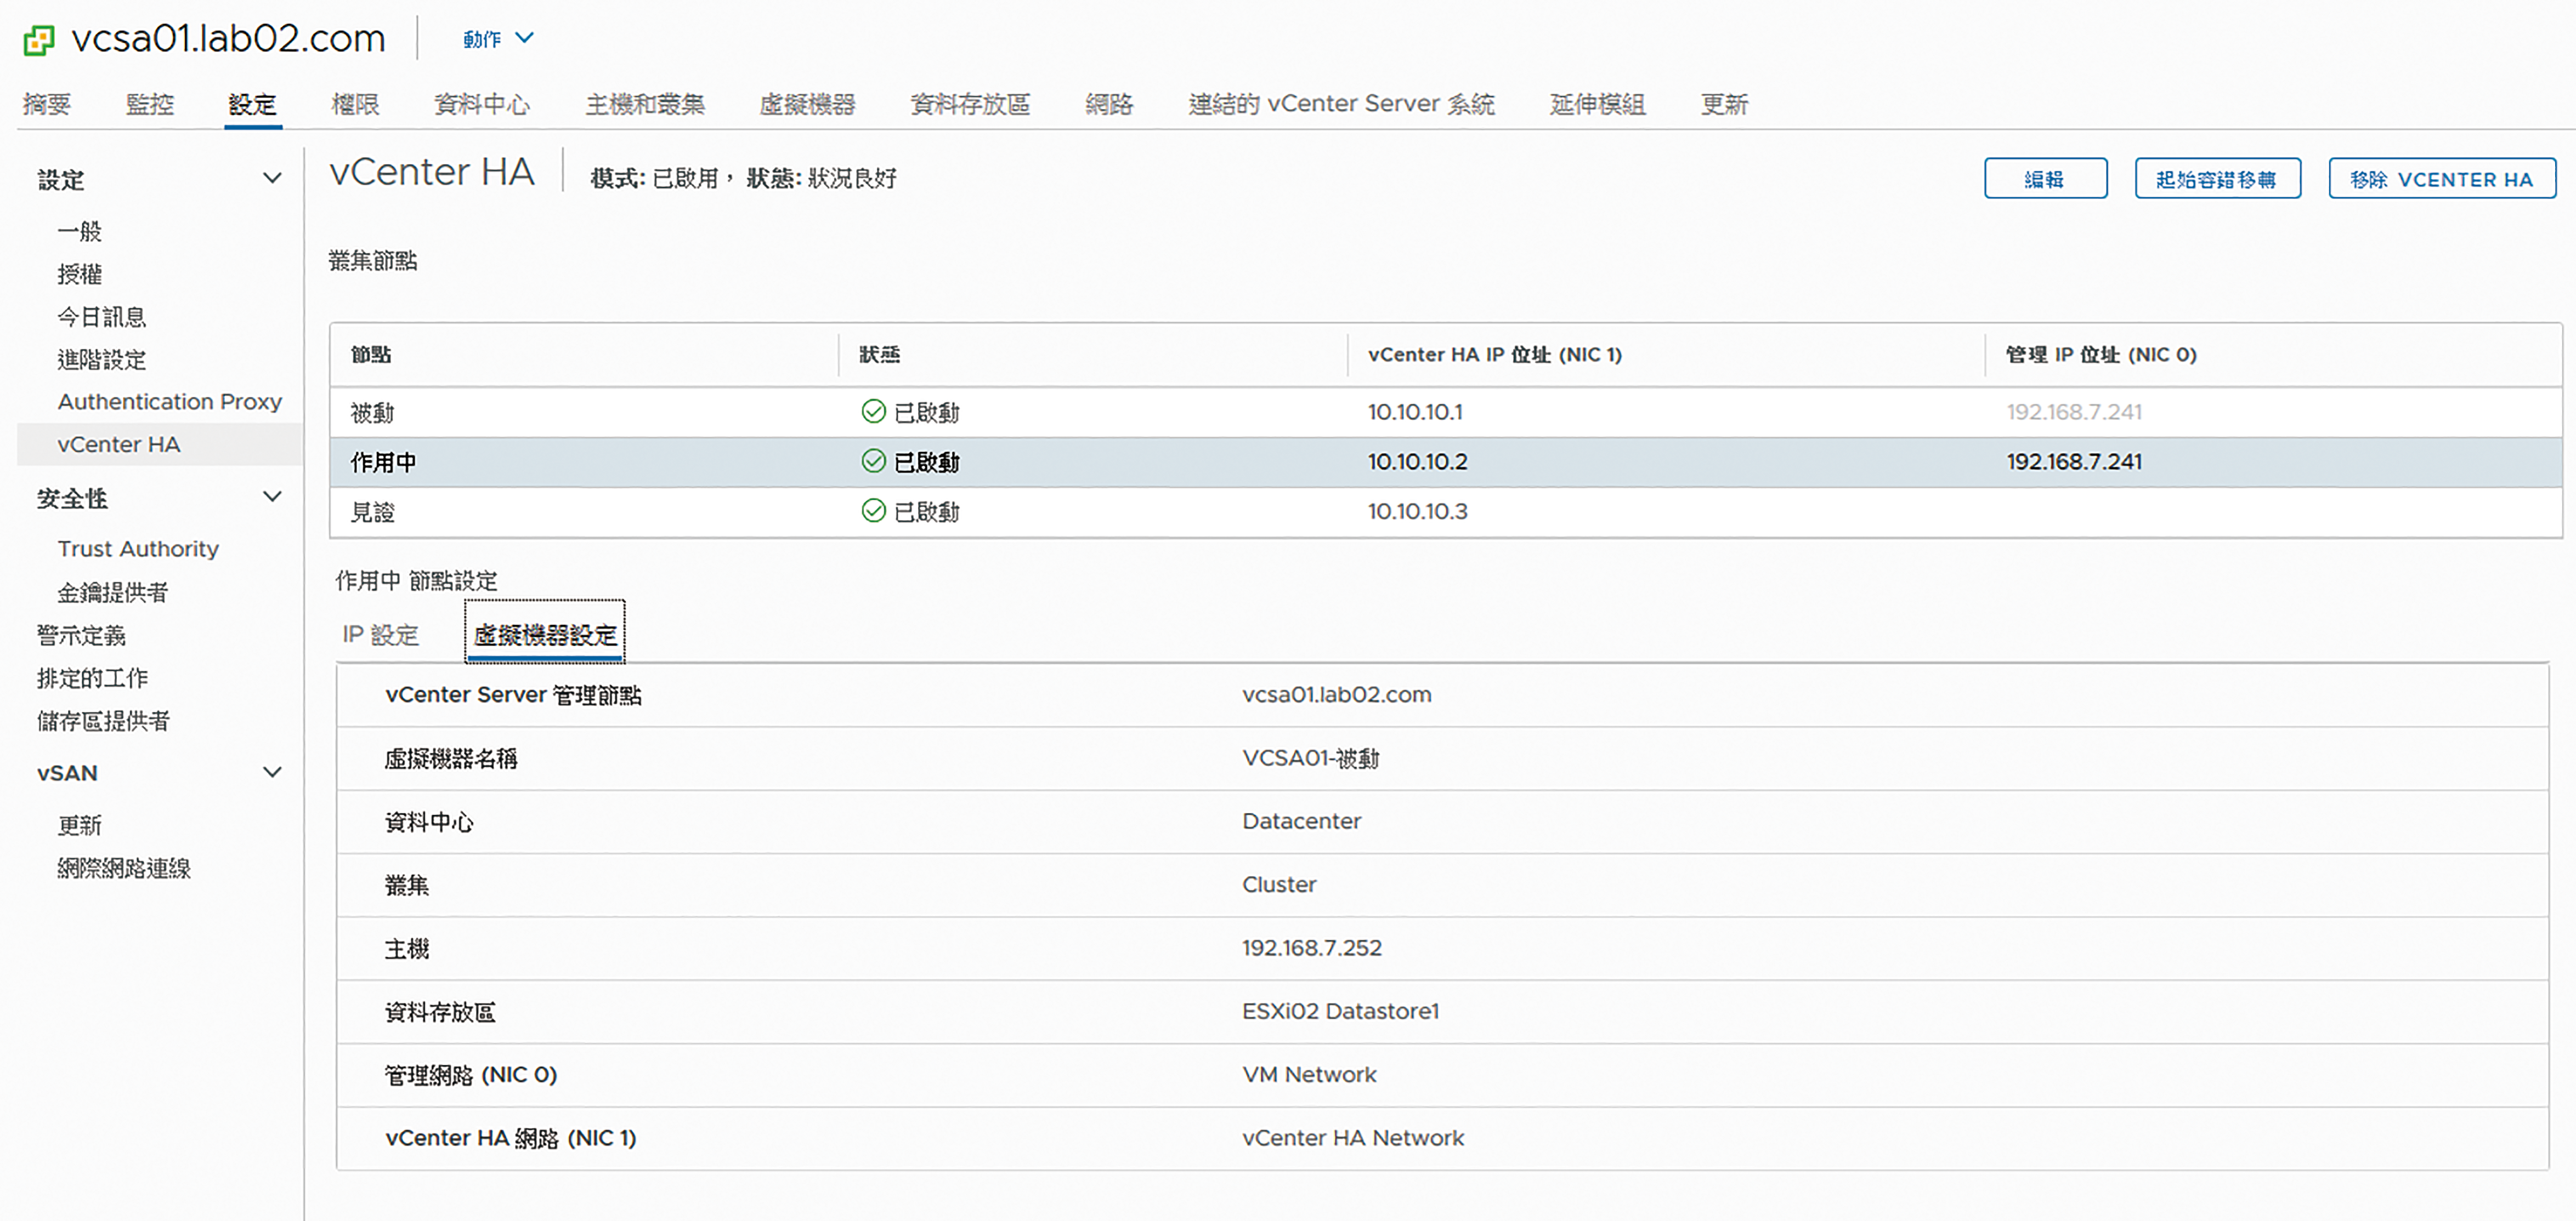Screen dimensions: 2576x1221
Task: Click the VM Network value
Action: click(1309, 1074)
